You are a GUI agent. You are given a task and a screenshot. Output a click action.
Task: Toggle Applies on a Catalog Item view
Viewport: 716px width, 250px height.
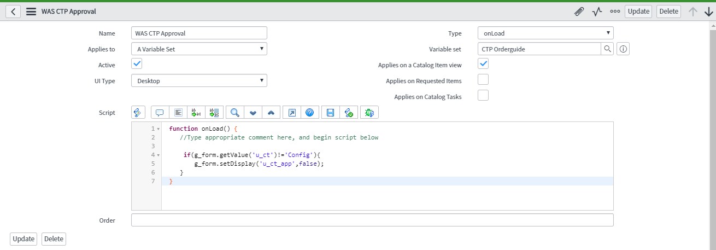point(483,64)
